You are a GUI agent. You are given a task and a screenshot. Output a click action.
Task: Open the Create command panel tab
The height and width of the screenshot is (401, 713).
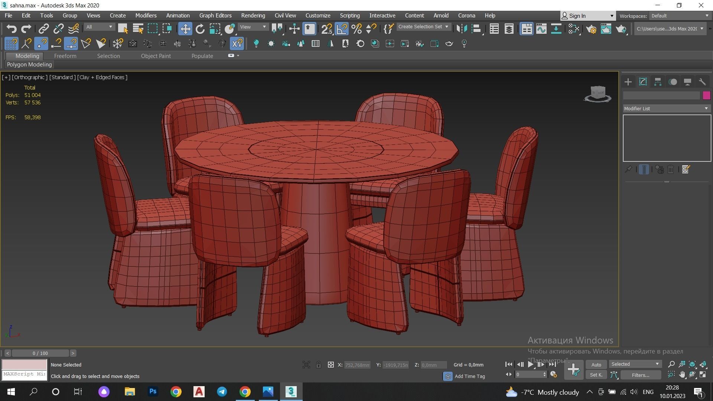tap(628, 82)
